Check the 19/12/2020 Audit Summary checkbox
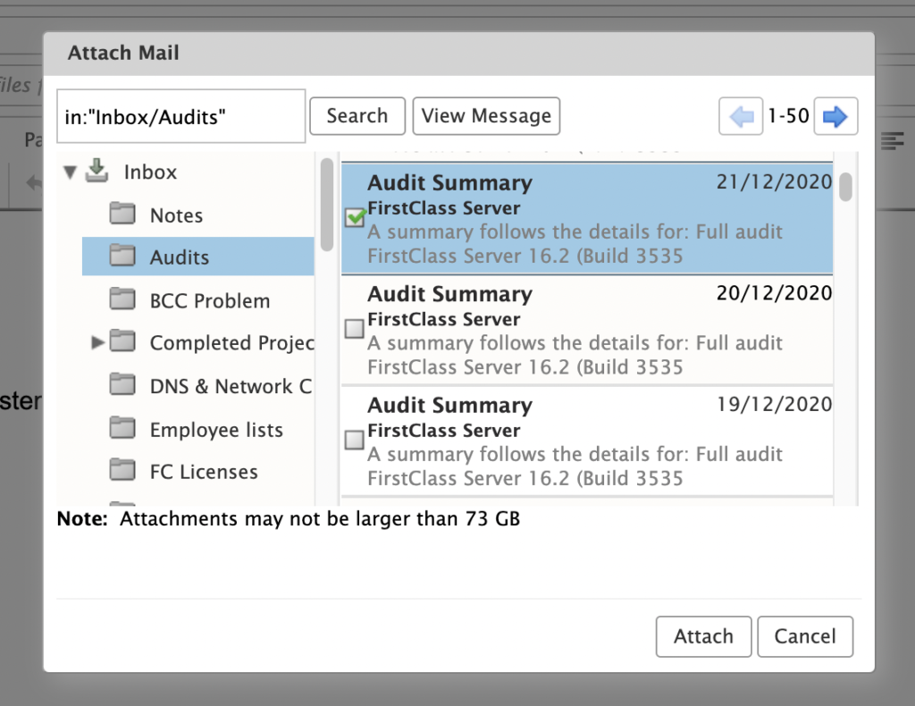The height and width of the screenshot is (706, 915). [354, 440]
